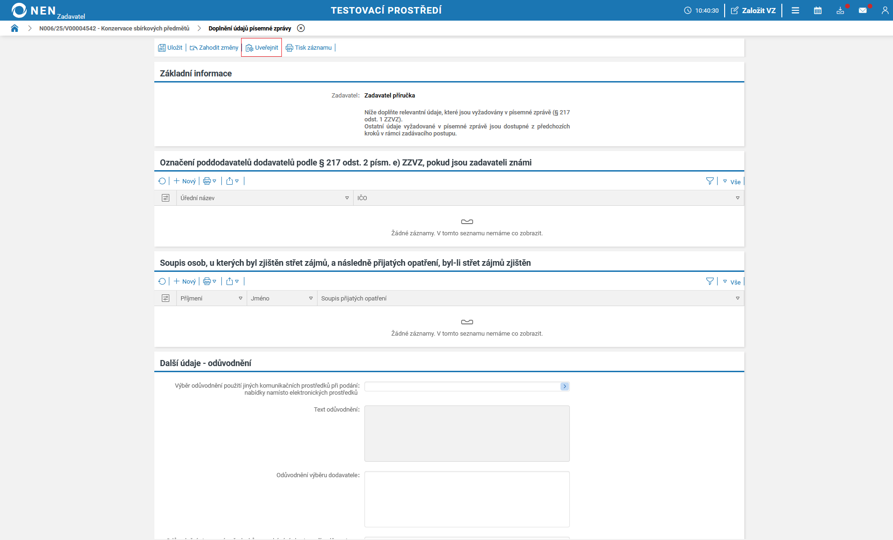Open filter icon in Soupis osob list
This screenshot has width=893, height=540.
pos(710,281)
